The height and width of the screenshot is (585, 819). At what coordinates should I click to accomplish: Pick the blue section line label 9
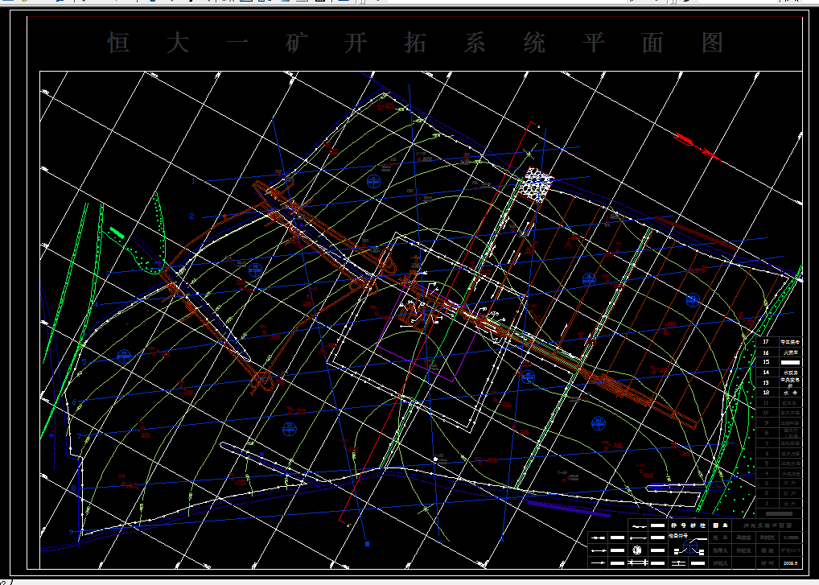click(x=71, y=532)
